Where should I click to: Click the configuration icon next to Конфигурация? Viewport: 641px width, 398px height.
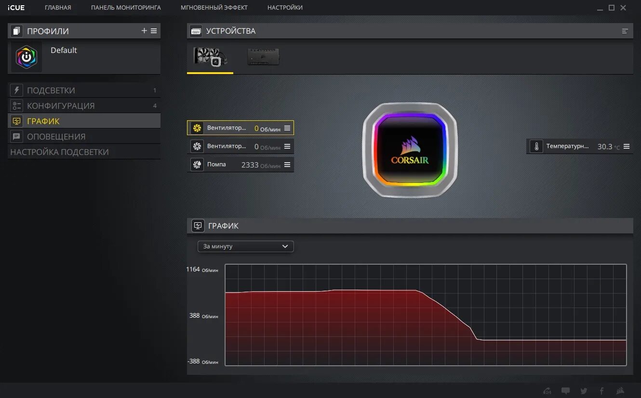coord(17,105)
